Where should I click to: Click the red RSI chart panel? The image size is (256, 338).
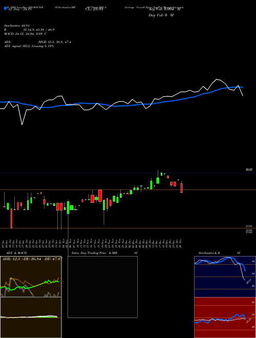coord(225,318)
